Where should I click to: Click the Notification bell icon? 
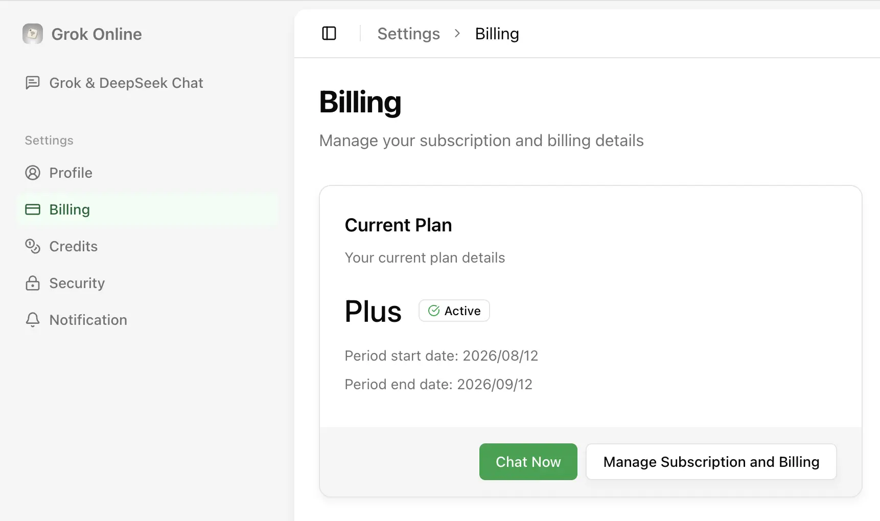33,320
